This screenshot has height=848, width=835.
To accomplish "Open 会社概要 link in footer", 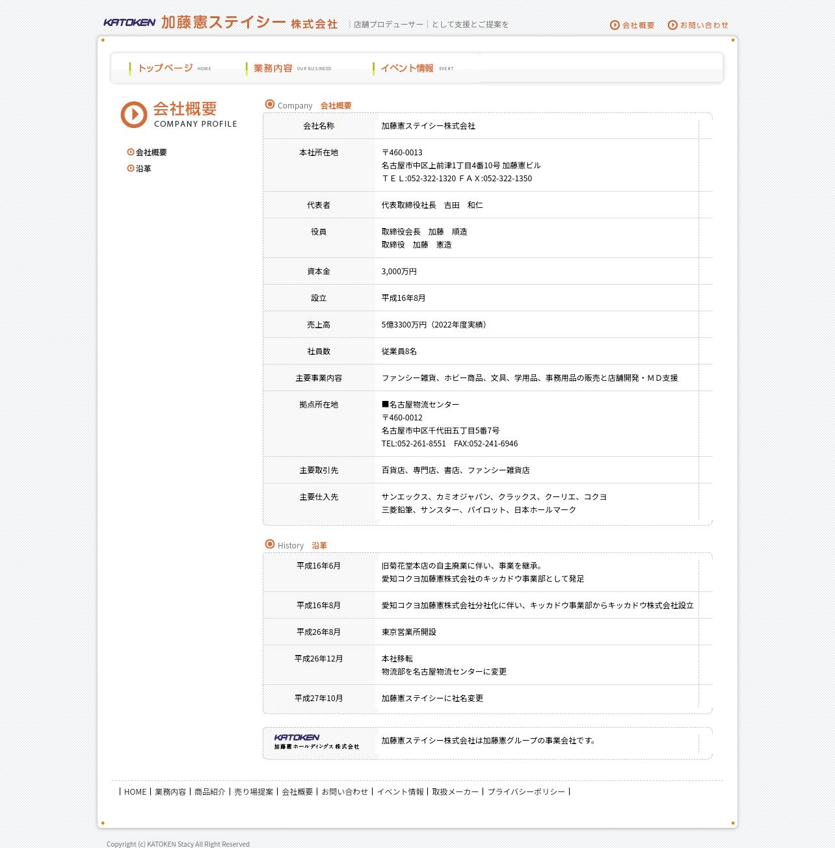I will pos(297,791).
